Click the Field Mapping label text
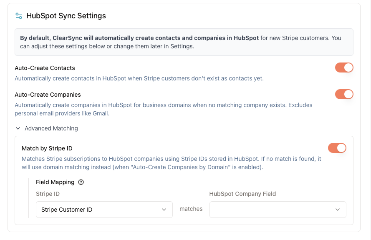This screenshot has height=240, width=371. [x=55, y=182]
